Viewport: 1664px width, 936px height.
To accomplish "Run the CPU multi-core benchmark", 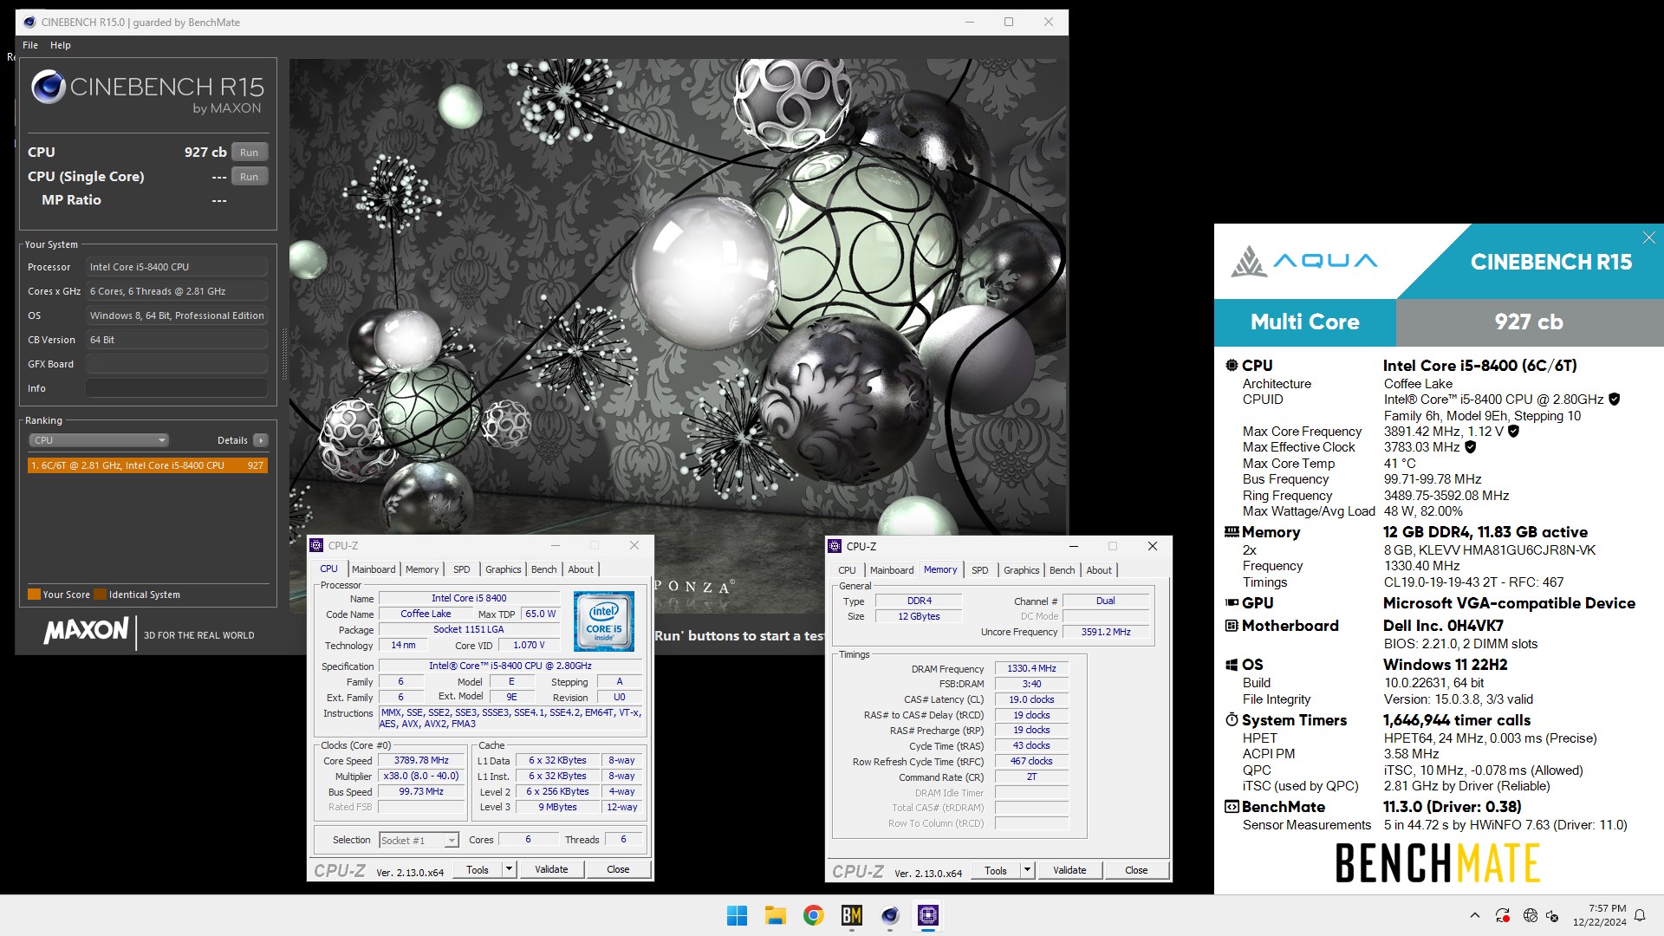I will click(249, 153).
